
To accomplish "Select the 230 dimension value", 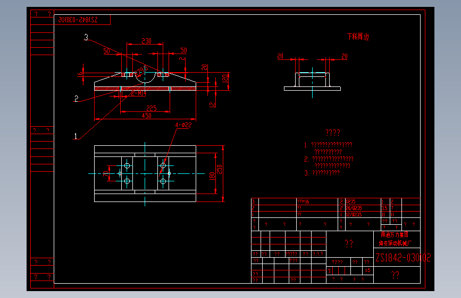I will 146,41.
